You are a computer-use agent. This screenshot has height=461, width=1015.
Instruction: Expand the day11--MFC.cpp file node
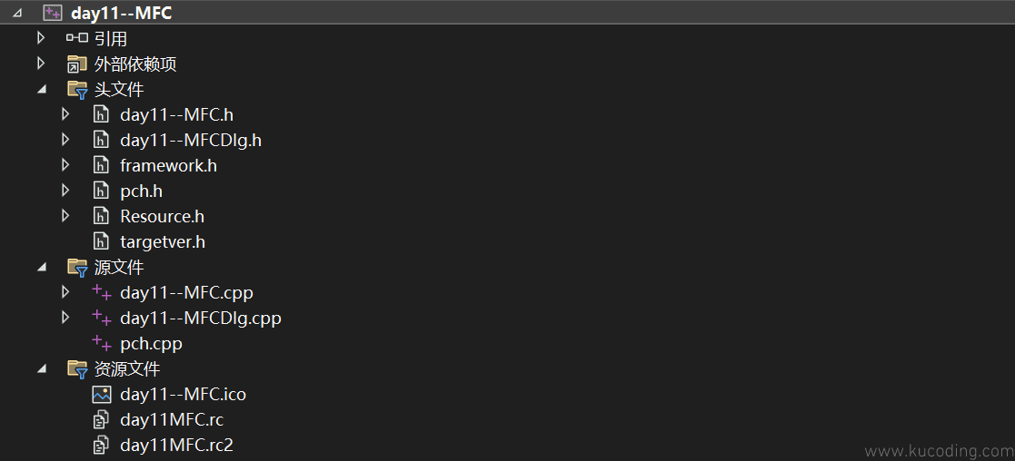[65, 292]
